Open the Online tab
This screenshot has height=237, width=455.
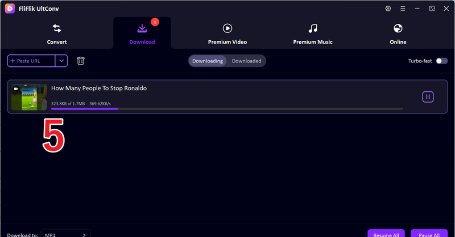398,34
